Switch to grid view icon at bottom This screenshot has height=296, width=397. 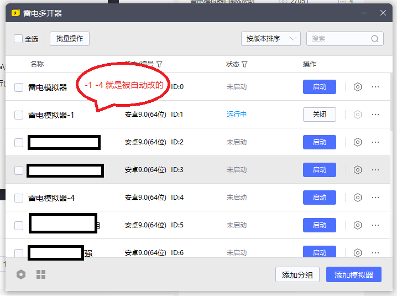(41, 274)
